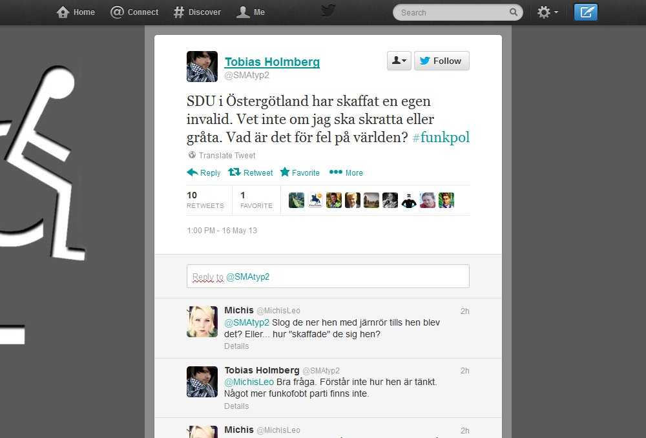Expand the More options on the tweet
The height and width of the screenshot is (438, 646).
pos(346,172)
